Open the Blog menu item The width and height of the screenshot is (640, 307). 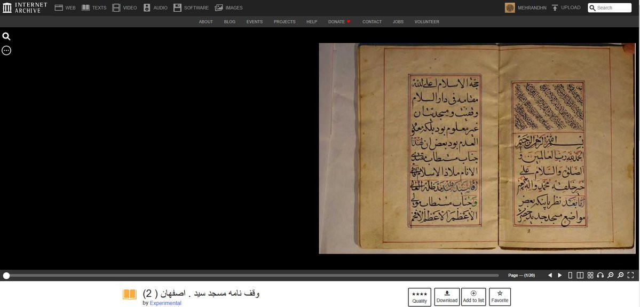(x=230, y=22)
